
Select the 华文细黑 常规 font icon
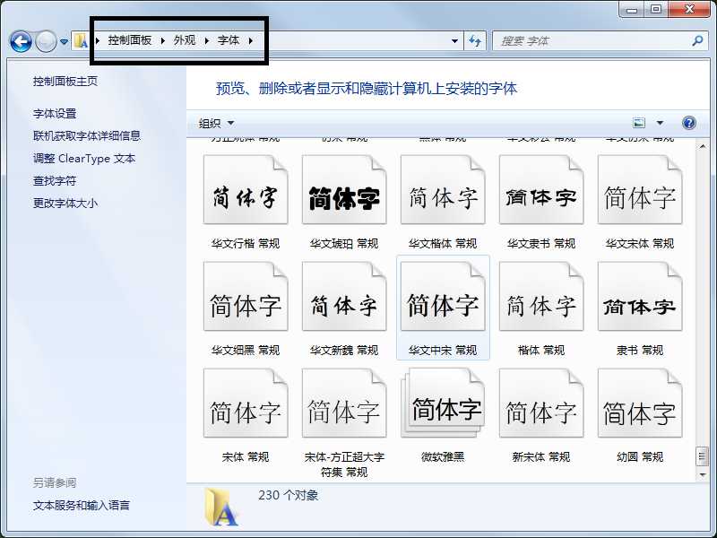[x=246, y=297]
